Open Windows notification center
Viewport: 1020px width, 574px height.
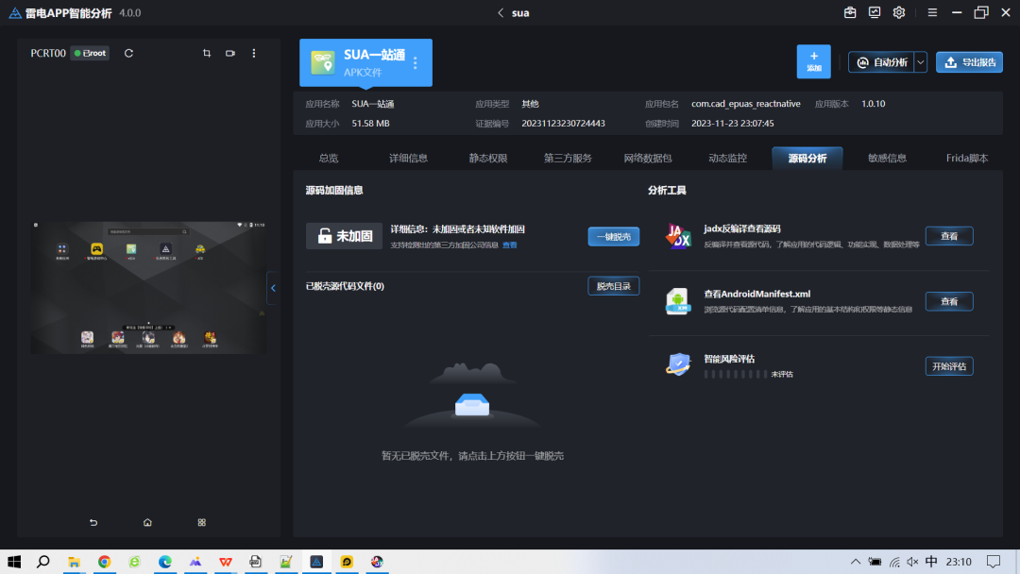coord(994,562)
